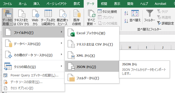
Task: Switch to the 開発 tab
Action: pos(130,4)
